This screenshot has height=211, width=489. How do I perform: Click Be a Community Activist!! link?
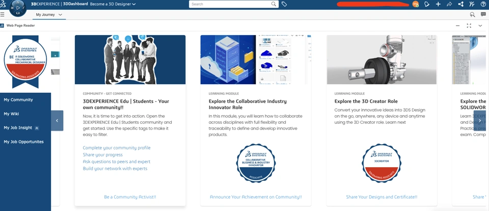pos(130,197)
